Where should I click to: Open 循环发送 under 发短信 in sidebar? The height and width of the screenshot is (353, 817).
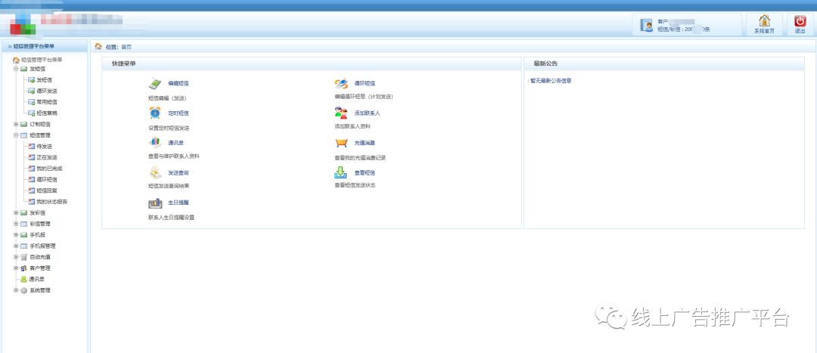click(x=46, y=91)
